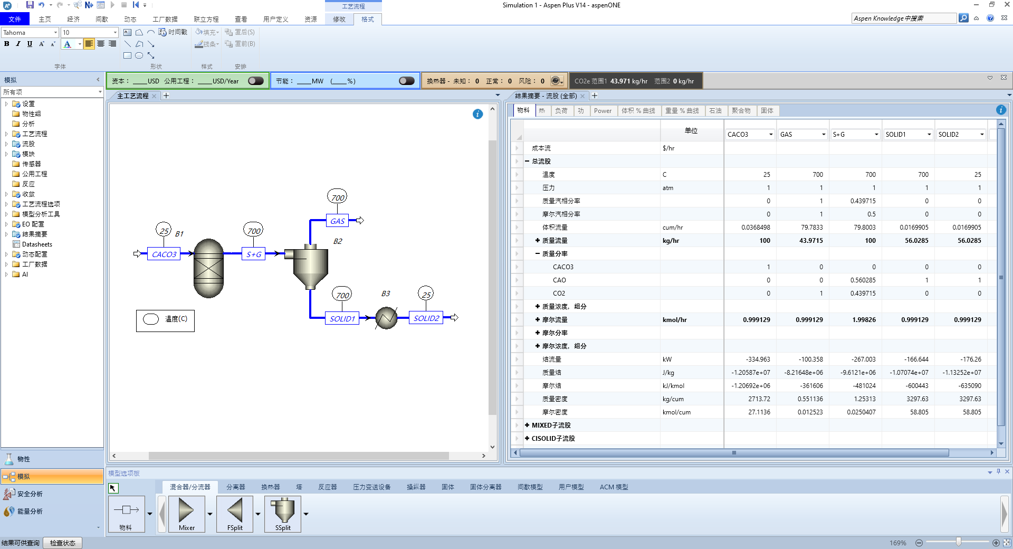This screenshot has height=549, width=1013.
Task: Reset the simulation with the rewind icon
Action: (x=136, y=5)
